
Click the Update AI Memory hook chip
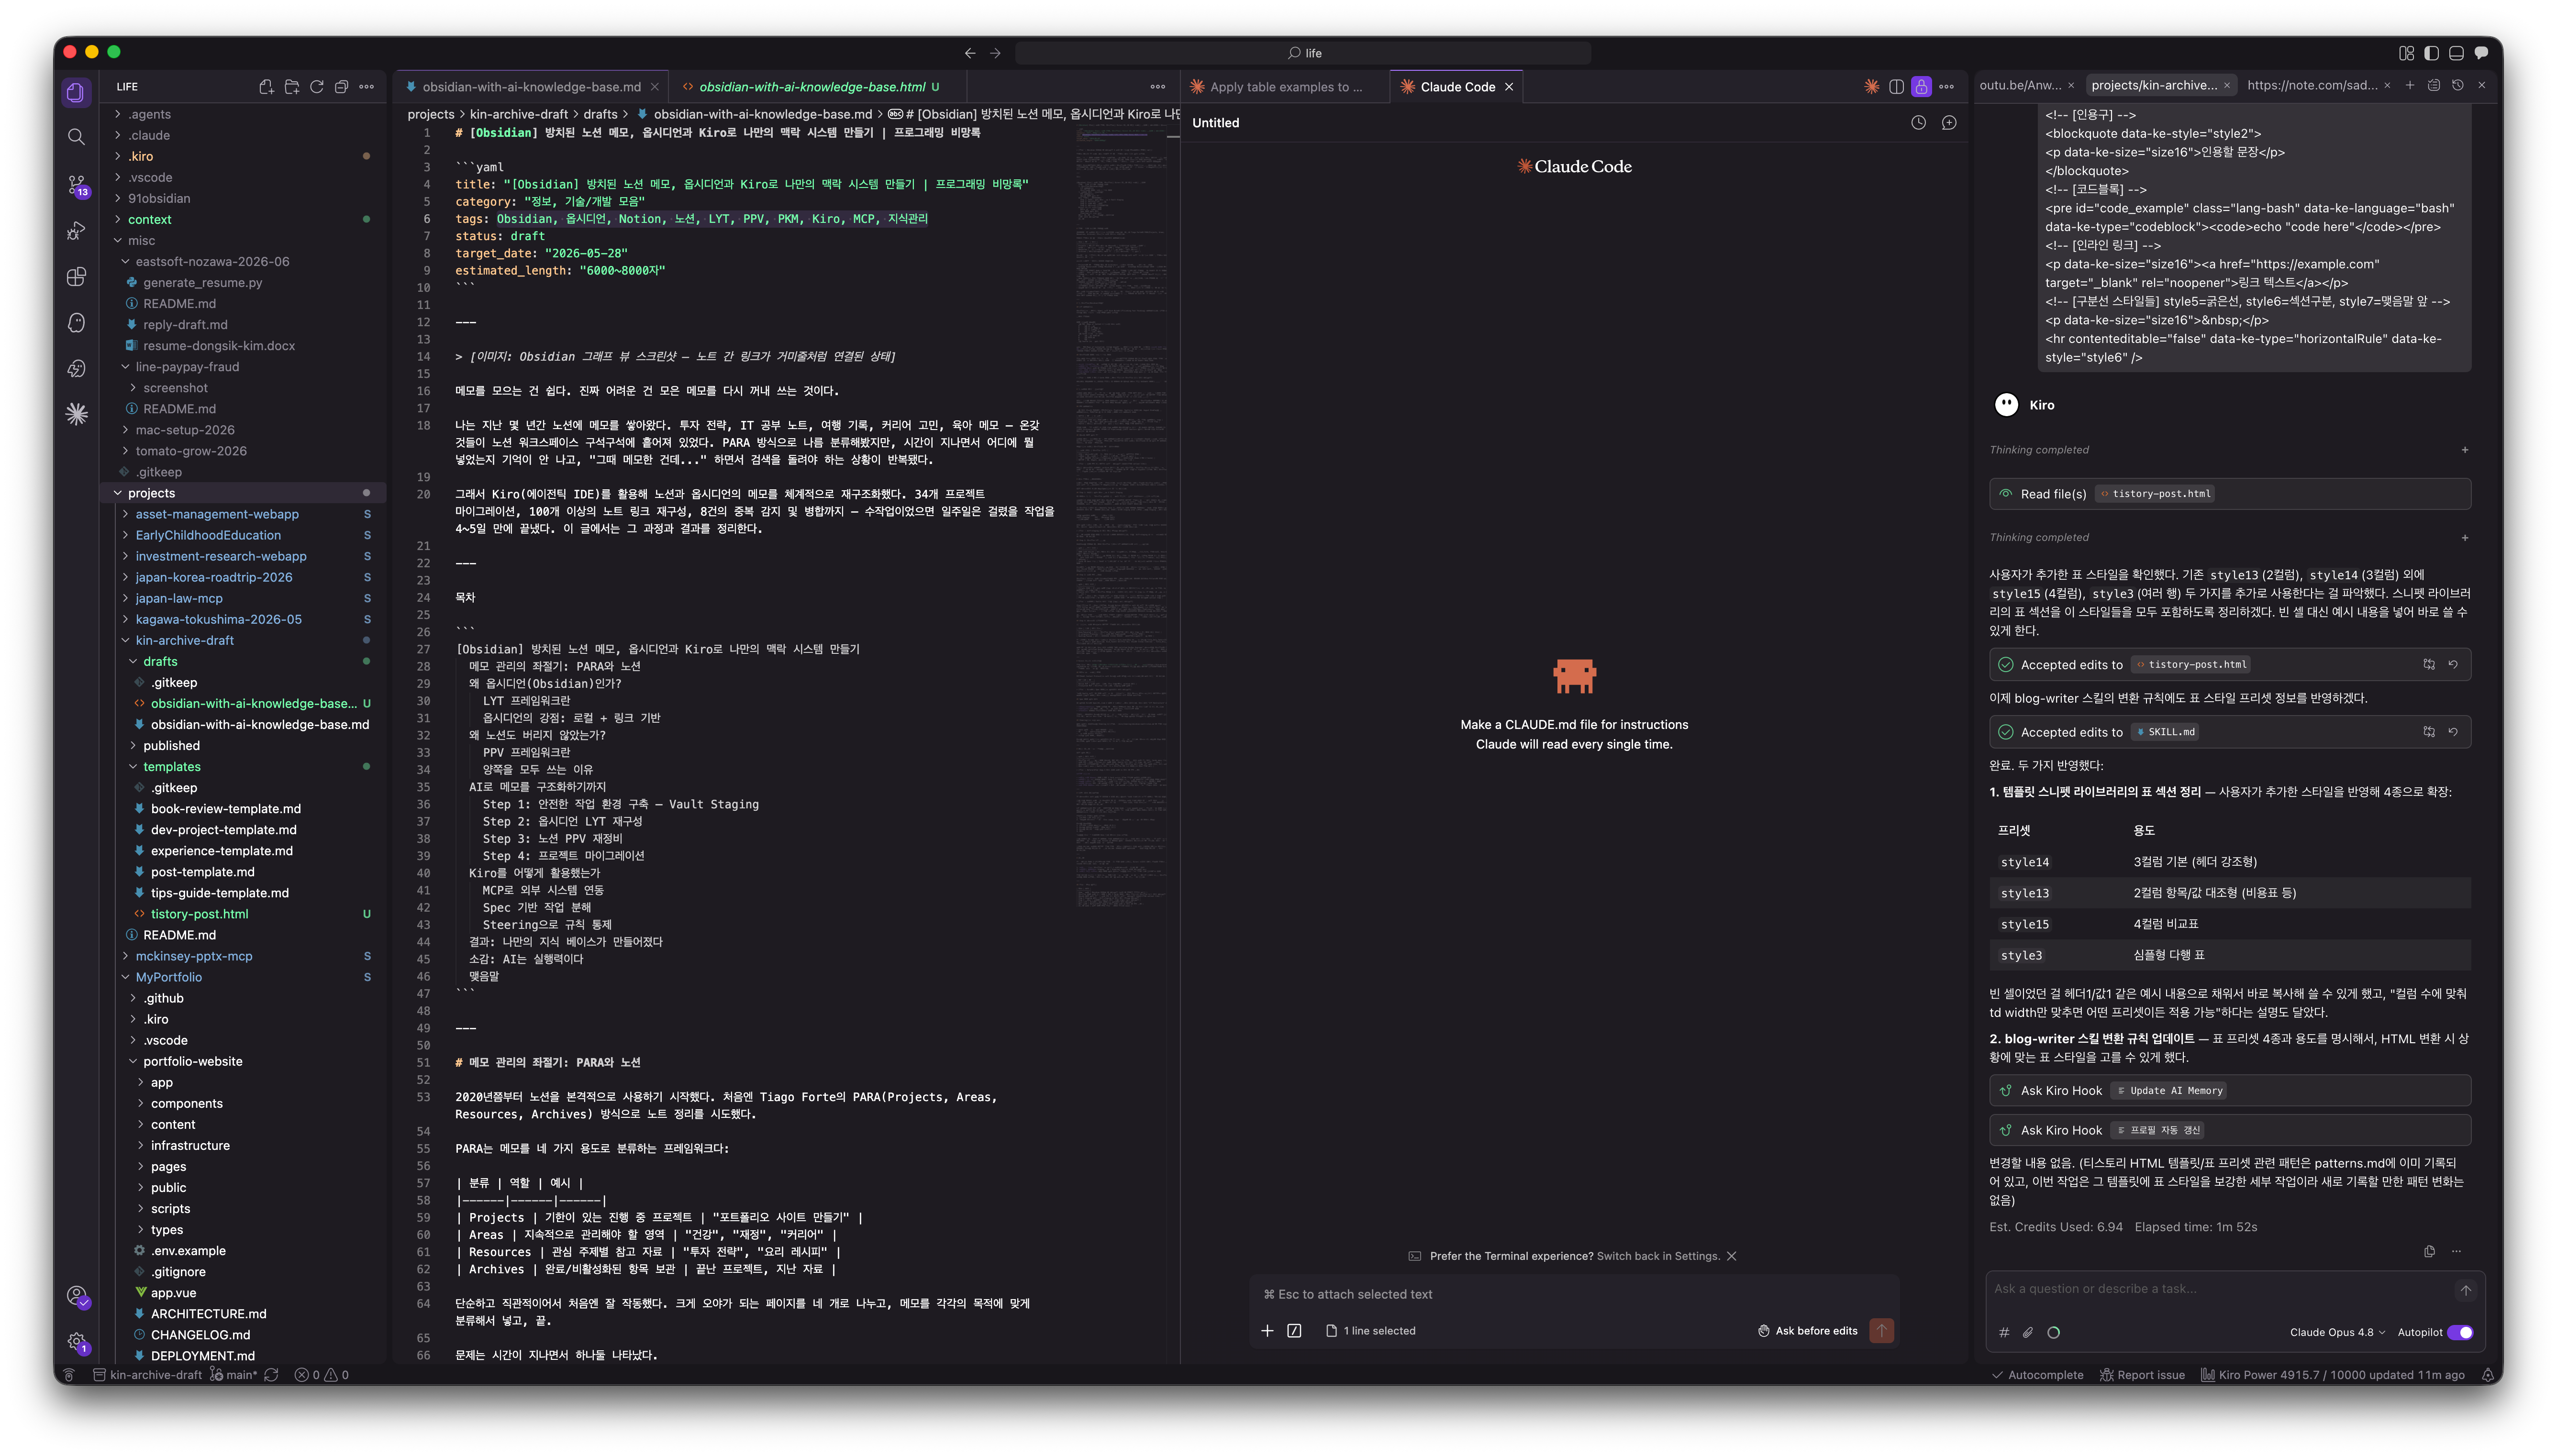[x=2169, y=1091]
